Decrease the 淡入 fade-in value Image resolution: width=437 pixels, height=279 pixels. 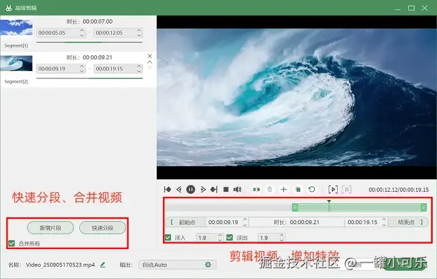[220, 240]
